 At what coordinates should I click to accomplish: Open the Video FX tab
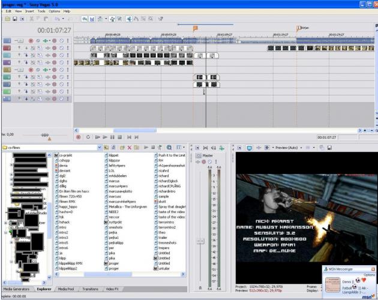click(113, 289)
